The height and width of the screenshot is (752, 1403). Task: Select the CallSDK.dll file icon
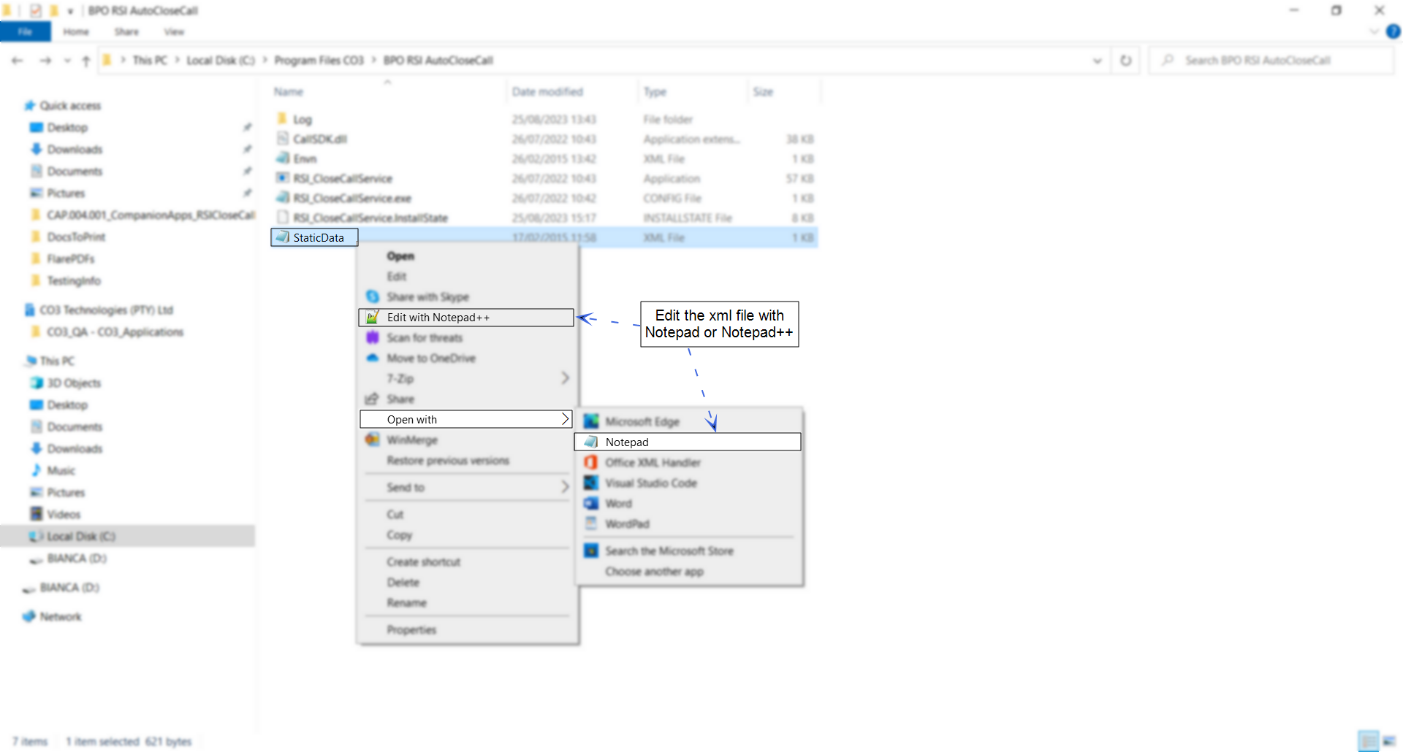282,139
